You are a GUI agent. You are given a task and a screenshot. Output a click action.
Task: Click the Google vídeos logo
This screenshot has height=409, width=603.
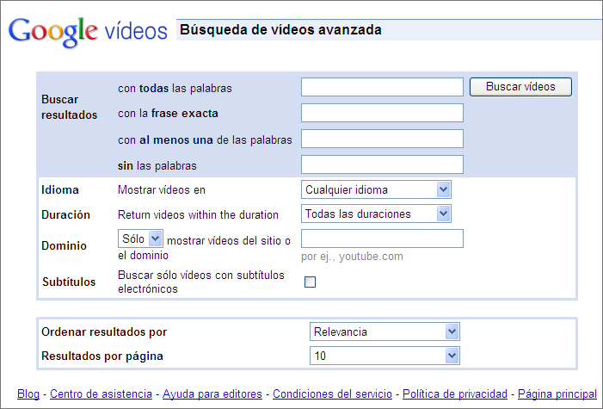(x=88, y=32)
